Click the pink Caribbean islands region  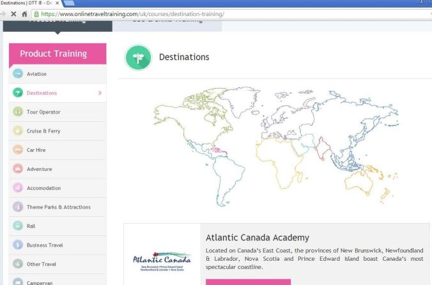click(x=219, y=150)
